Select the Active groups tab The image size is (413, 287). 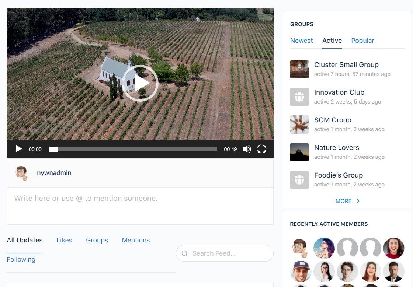coord(332,41)
